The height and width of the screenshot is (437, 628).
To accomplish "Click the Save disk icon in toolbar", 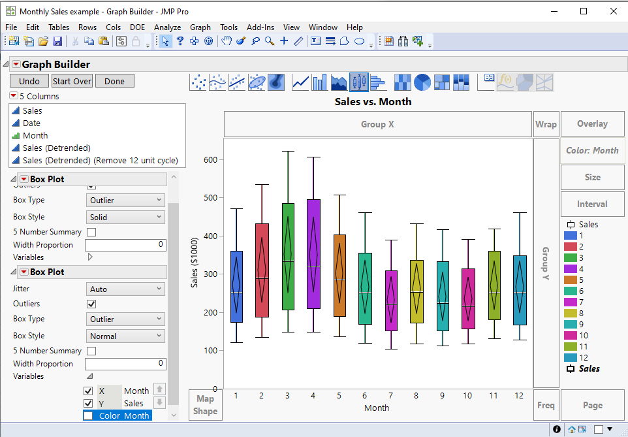I will tap(57, 41).
